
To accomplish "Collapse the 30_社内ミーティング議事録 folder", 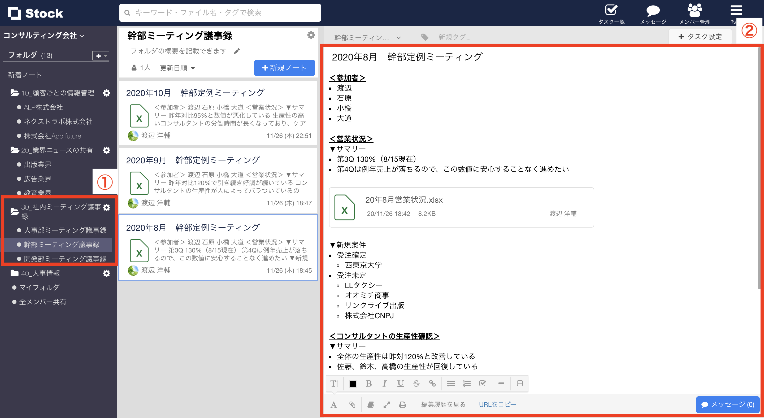I will 15,211.
